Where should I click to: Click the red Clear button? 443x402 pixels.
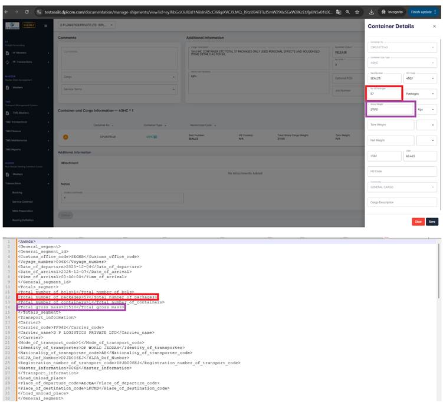[x=418, y=222]
